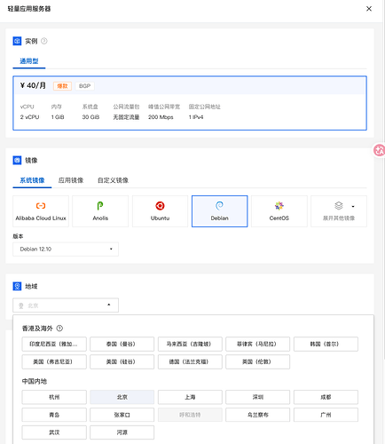Image resolution: width=385 pixels, height=444 pixels.
Task: Select region 美国（弗吉尼亚）
Action: point(54,361)
